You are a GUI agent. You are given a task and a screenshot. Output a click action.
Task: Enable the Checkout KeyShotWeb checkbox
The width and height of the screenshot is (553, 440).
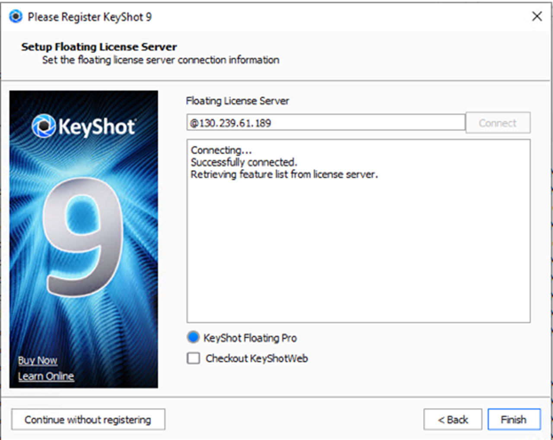tap(193, 358)
